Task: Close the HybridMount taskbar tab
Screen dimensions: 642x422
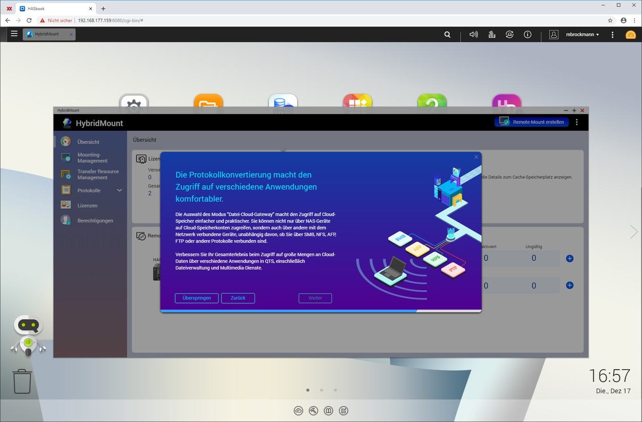Action: click(x=71, y=34)
